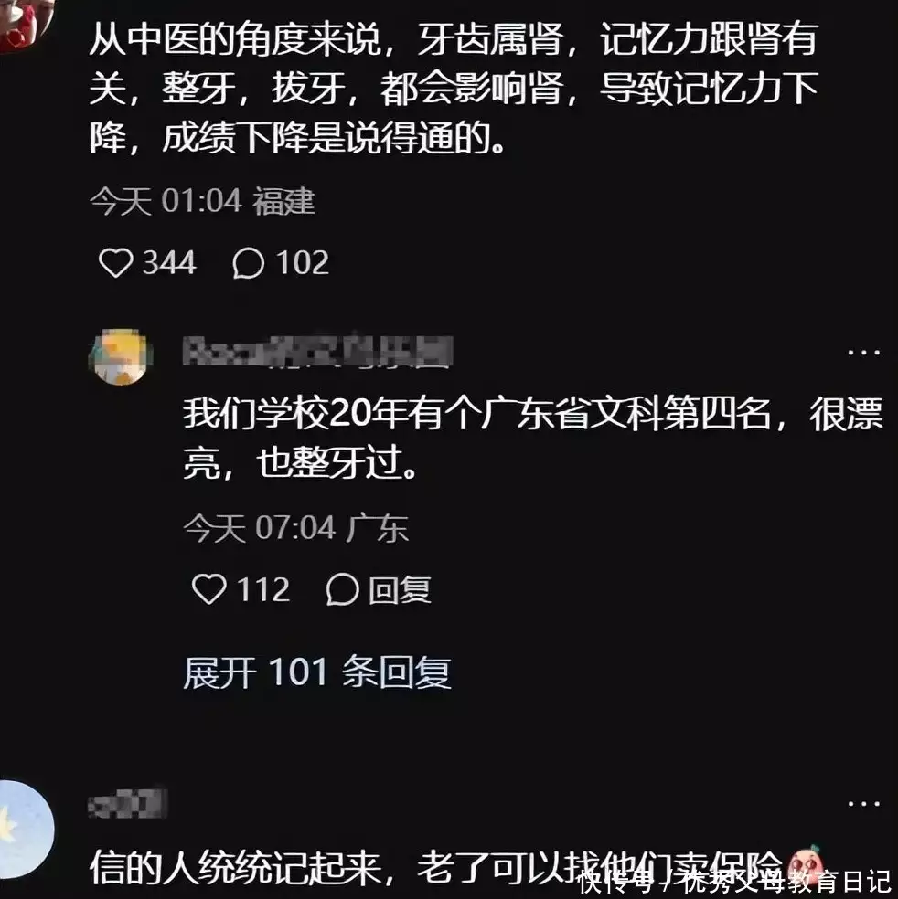The height and width of the screenshot is (899, 898).
Task: Like the reply with 112 likes
Action: tap(208, 588)
